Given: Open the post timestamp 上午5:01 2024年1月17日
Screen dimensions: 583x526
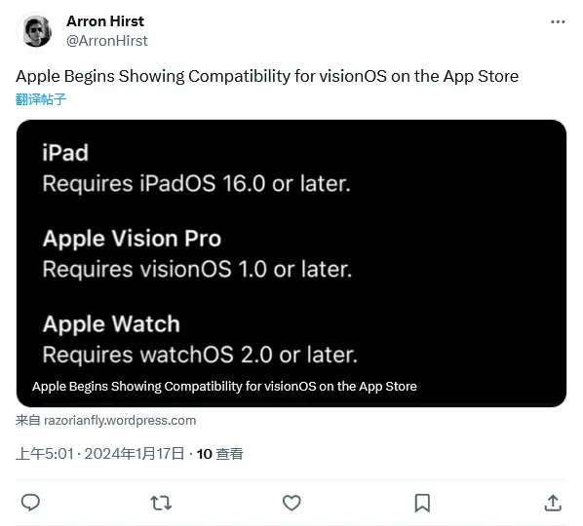Looking at the screenshot, I should 100,454.
